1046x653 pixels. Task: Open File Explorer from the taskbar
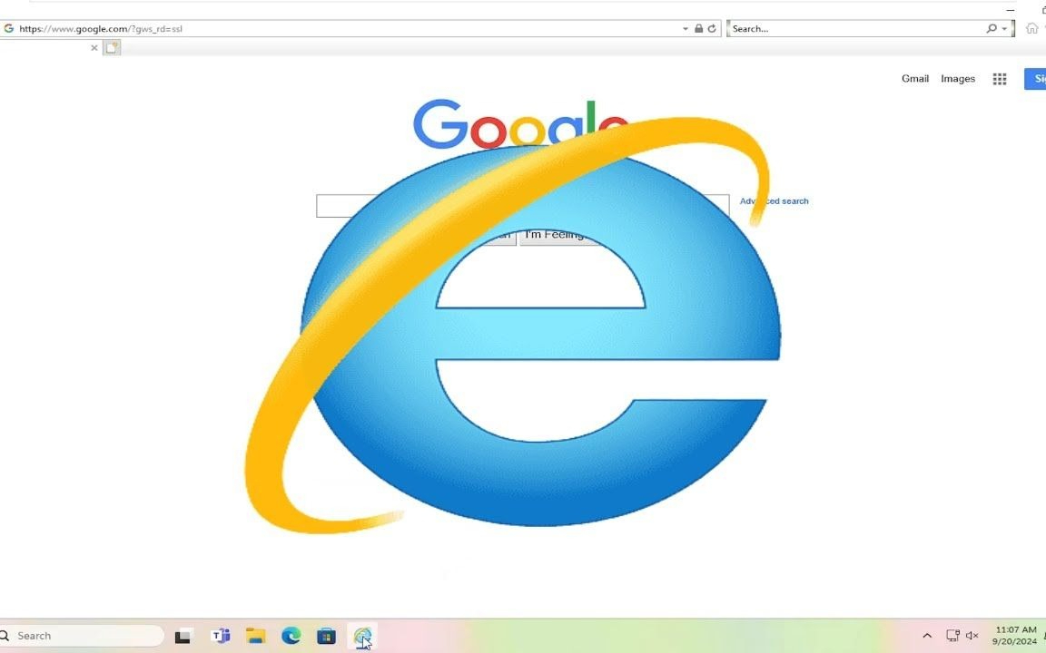pyautogui.click(x=255, y=637)
